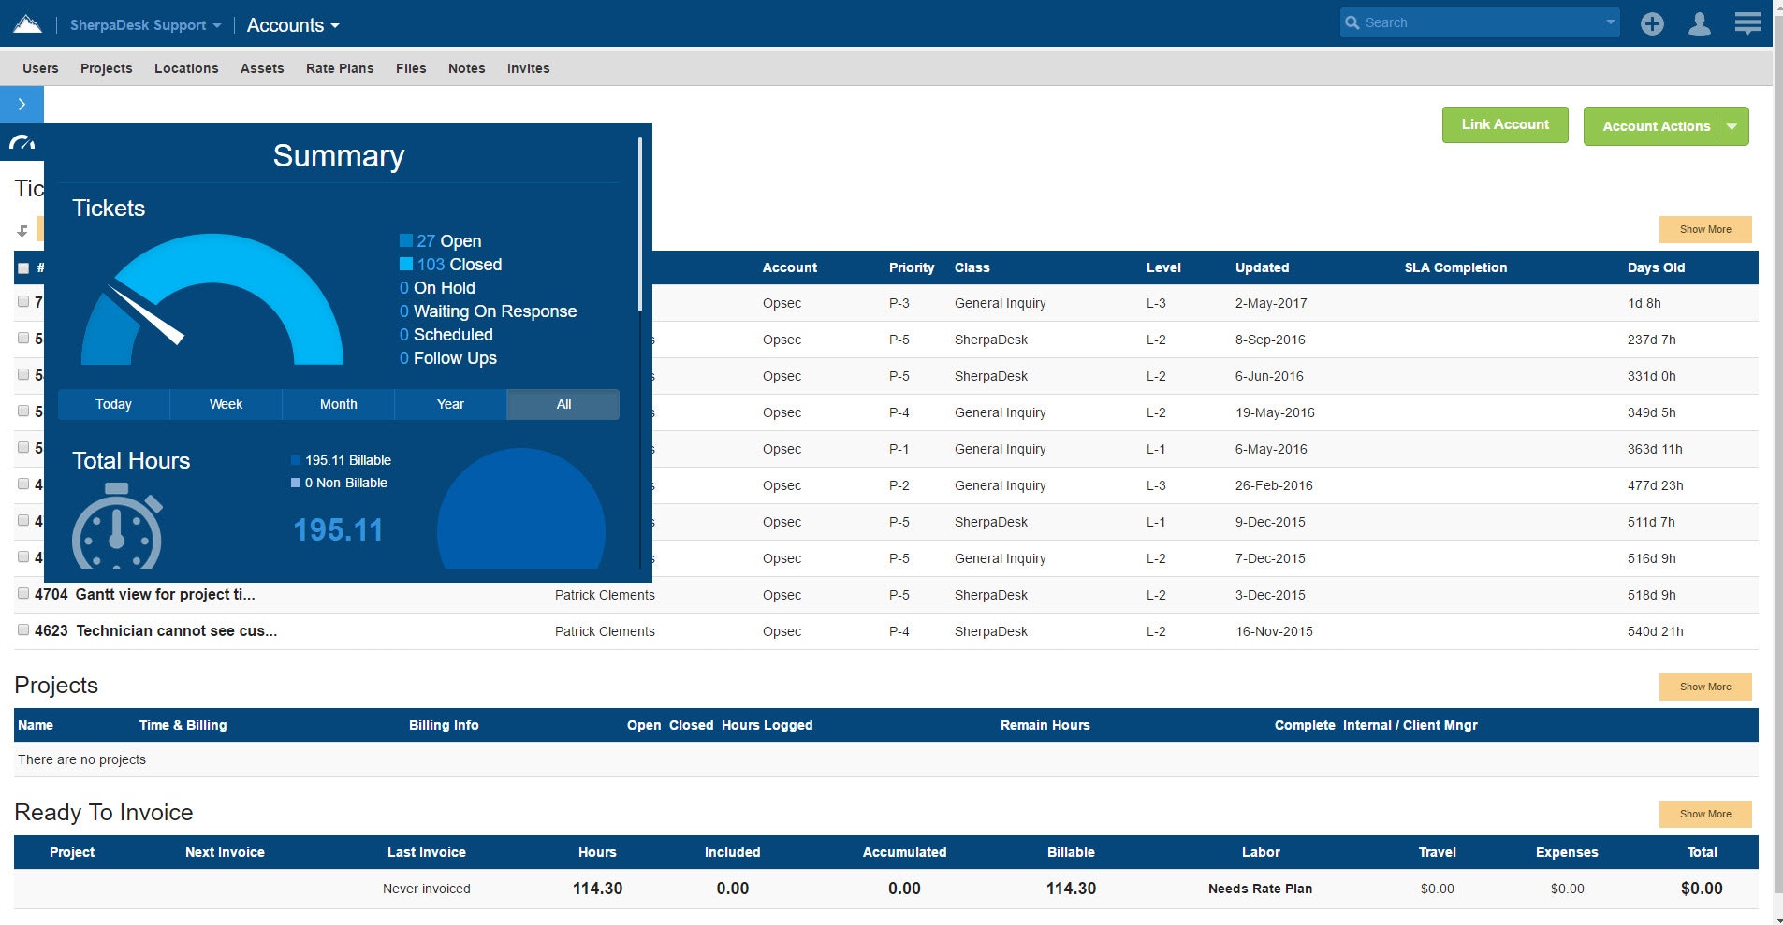Select the Today summary filter
The height and width of the screenshot is (925, 1783).
(x=113, y=404)
